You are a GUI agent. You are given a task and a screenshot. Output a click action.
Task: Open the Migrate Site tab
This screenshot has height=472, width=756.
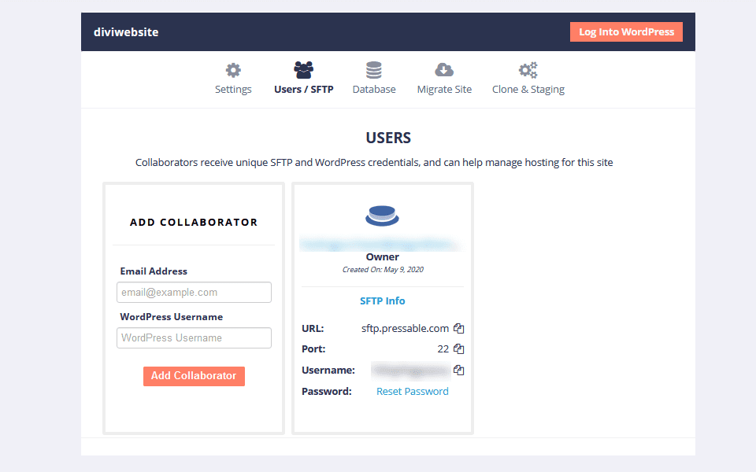[x=444, y=89]
